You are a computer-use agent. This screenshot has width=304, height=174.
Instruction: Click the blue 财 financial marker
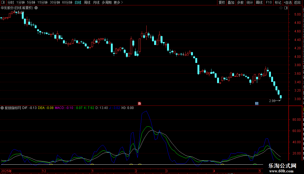pos(257,104)
